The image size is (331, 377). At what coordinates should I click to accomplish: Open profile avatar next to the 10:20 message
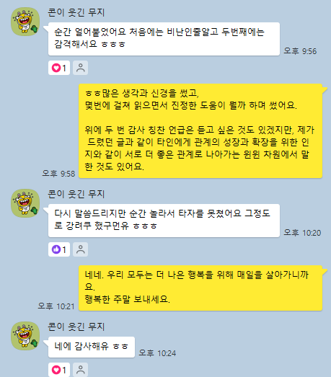coord(25,203)
